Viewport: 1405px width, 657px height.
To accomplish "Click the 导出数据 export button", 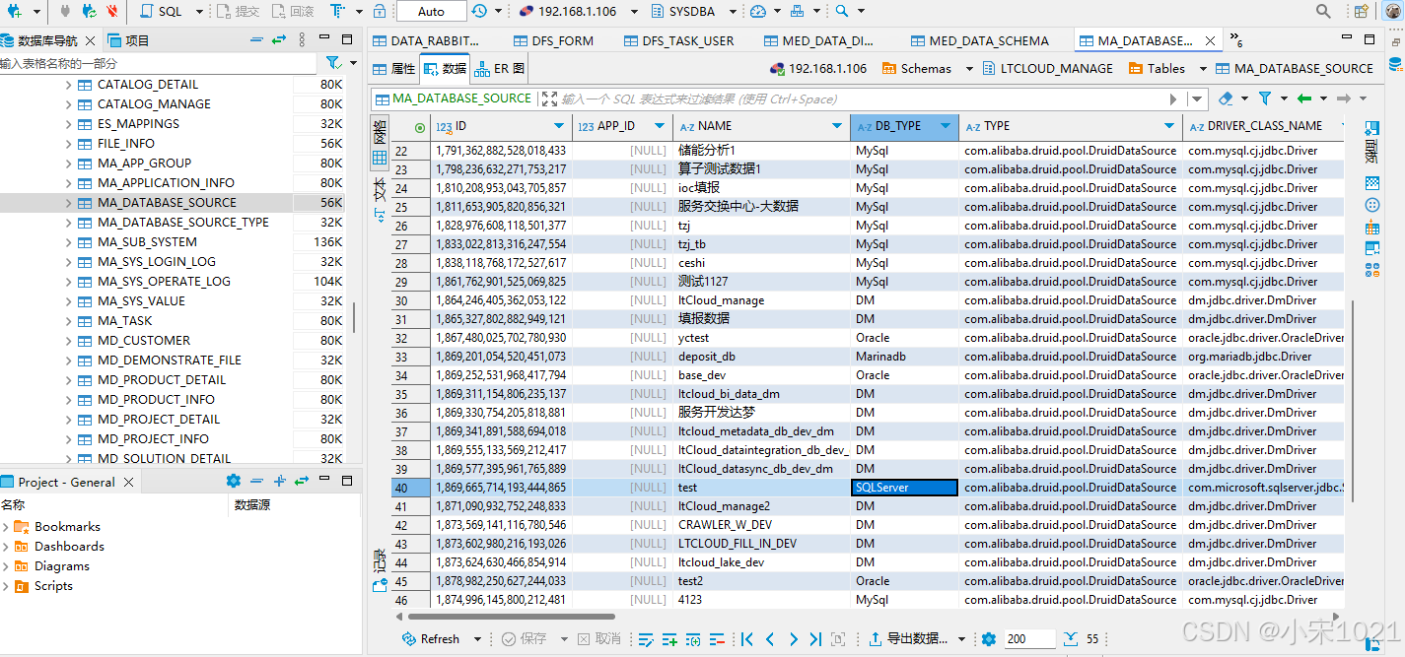I will [x=910, y=638].
